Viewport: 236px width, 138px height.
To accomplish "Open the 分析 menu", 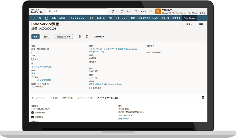I will (x=110, y=18).
